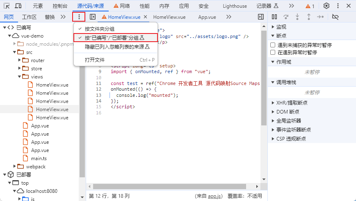
Task: Click the pause script execution button
Action: click(274, 17)
